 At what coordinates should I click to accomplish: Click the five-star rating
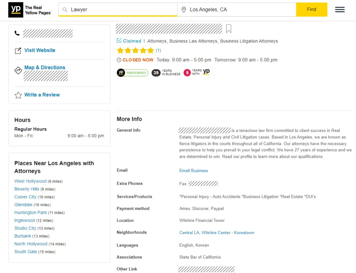tap(135, 50)
